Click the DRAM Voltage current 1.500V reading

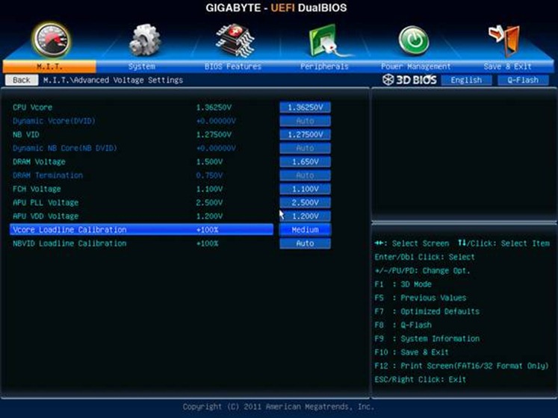pos(209,162)
